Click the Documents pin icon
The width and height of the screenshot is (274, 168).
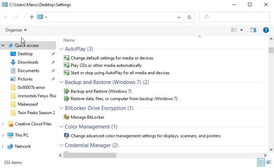[x=53, y=71]
